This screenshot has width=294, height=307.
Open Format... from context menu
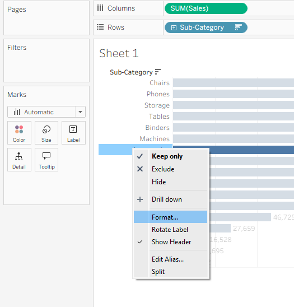coord(170,217)
